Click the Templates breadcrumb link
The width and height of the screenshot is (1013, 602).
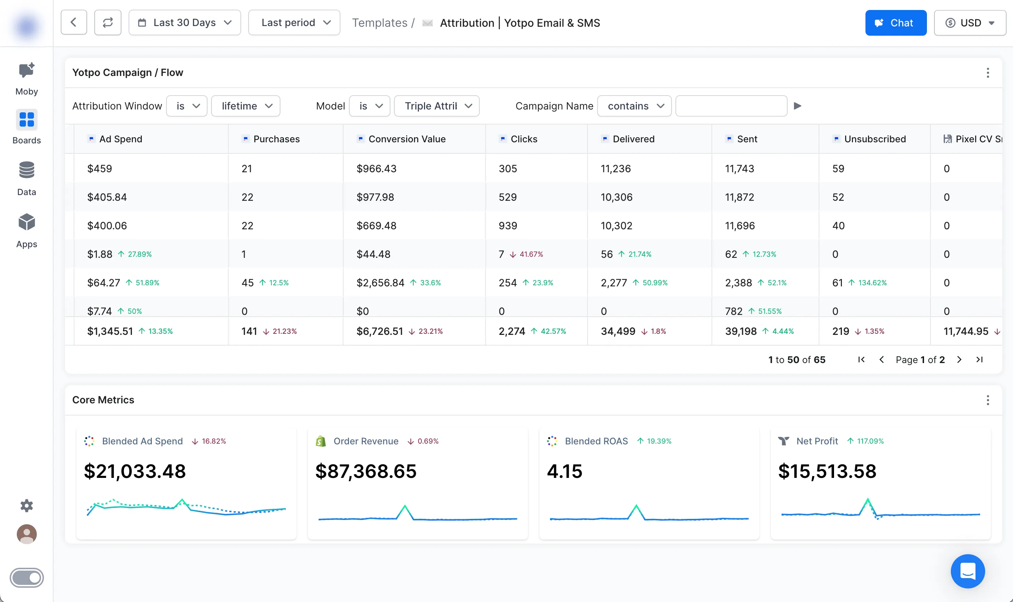tap(379, 23)
